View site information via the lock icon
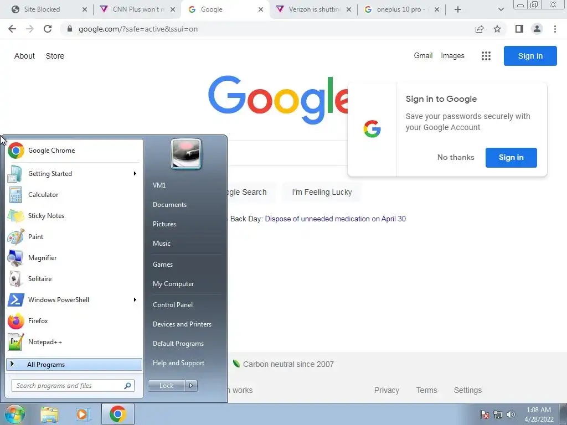Viewport: 567px width, 425px height. 70,29
